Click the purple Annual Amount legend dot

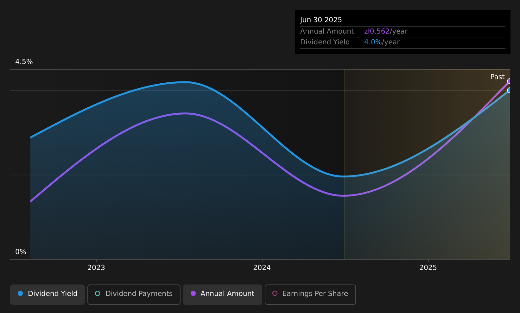(193, 293)
